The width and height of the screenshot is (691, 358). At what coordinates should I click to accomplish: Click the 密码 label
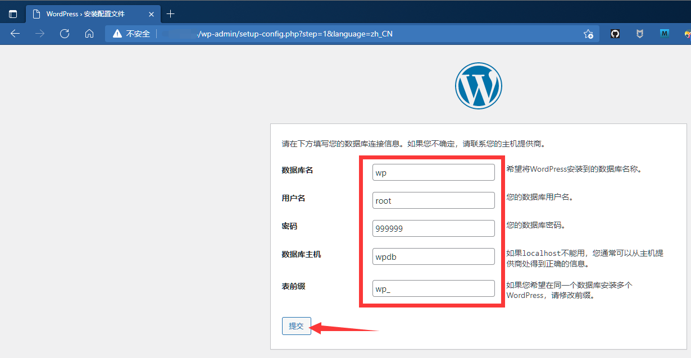[x=289, y=226]
